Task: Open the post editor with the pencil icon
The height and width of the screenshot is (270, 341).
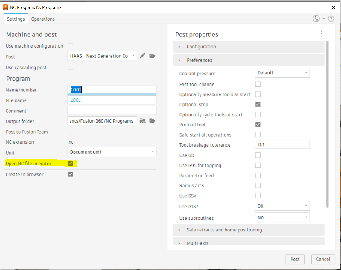Action: pyautogui.click(x=143, y=56)
